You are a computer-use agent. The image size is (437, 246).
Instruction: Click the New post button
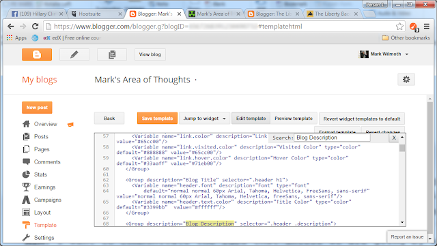[37, 108]
